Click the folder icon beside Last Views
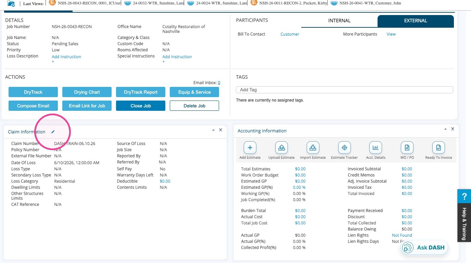471x263 pixels. (x=11, y=3)
